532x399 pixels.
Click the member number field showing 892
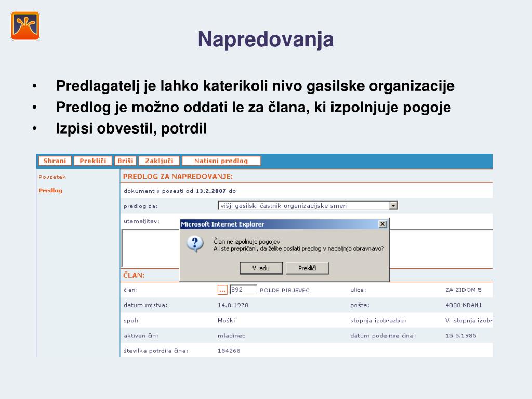tap(243, 290)
